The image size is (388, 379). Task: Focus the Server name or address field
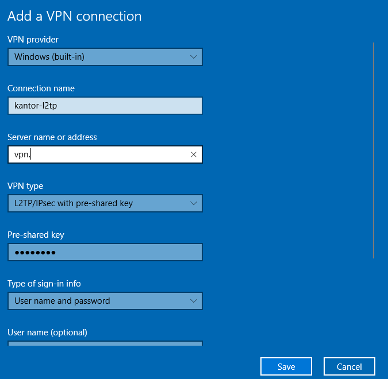(105, 154)
